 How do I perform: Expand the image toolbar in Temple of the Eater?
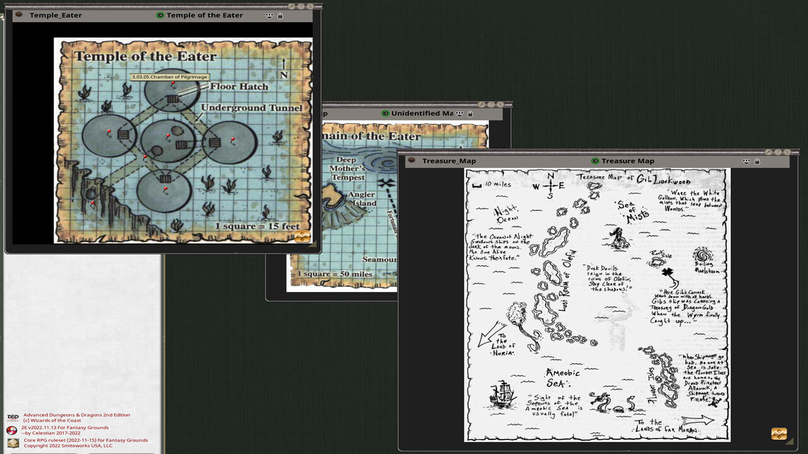point(302,236)
